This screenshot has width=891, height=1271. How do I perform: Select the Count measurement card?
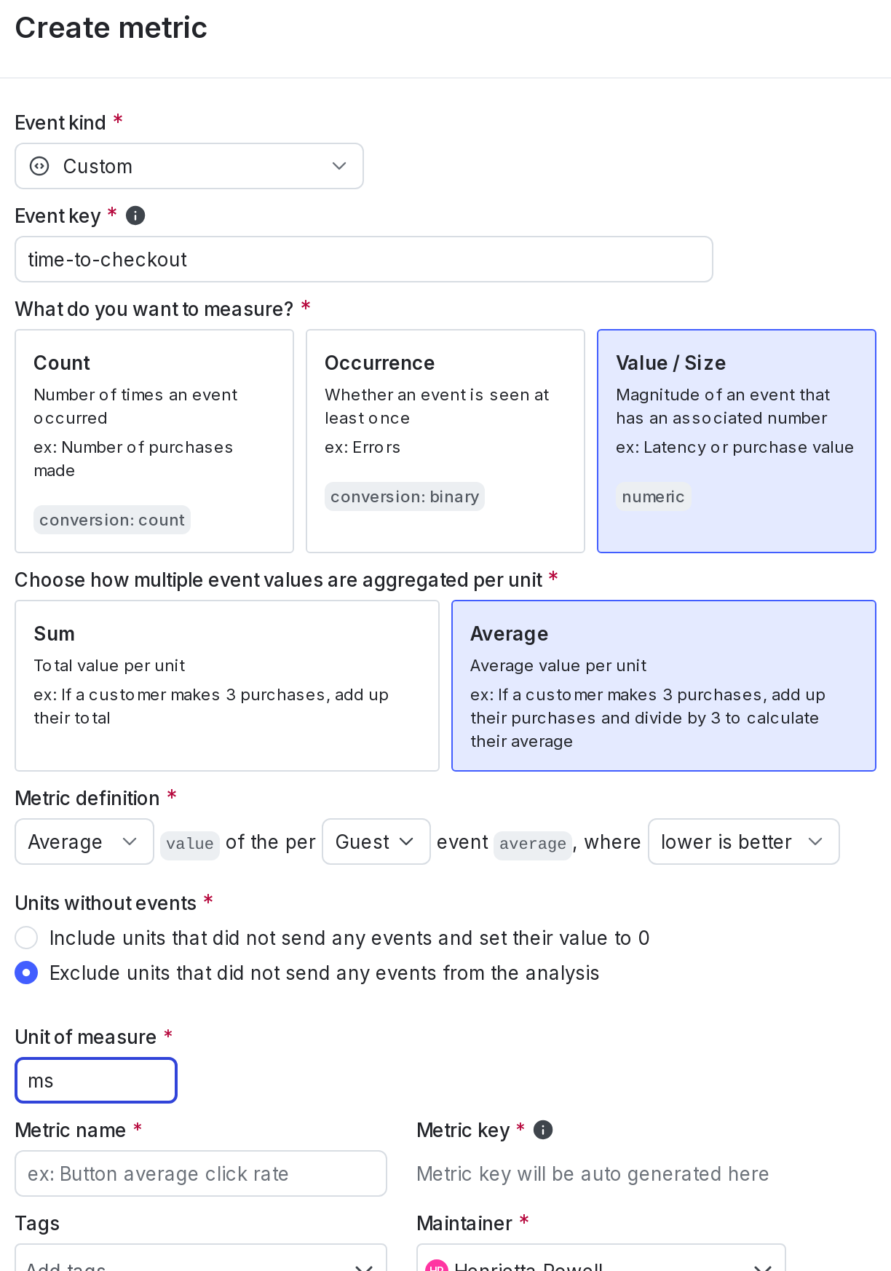(x=154, y=441)
